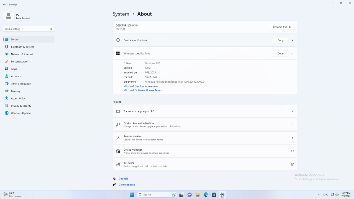Show hidden system tray icons chevron
This screenshot has height=199, width=354.
[319, 195]
